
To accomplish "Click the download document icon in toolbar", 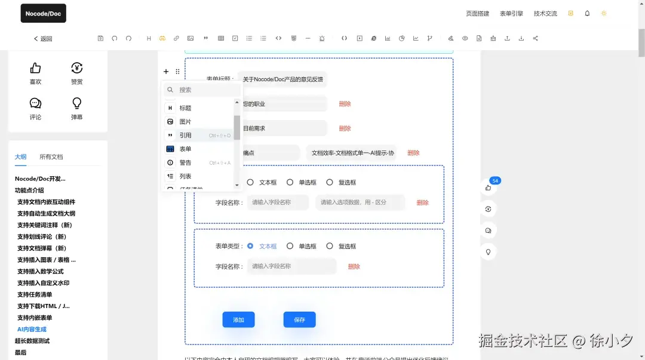I will pos(479,38).
